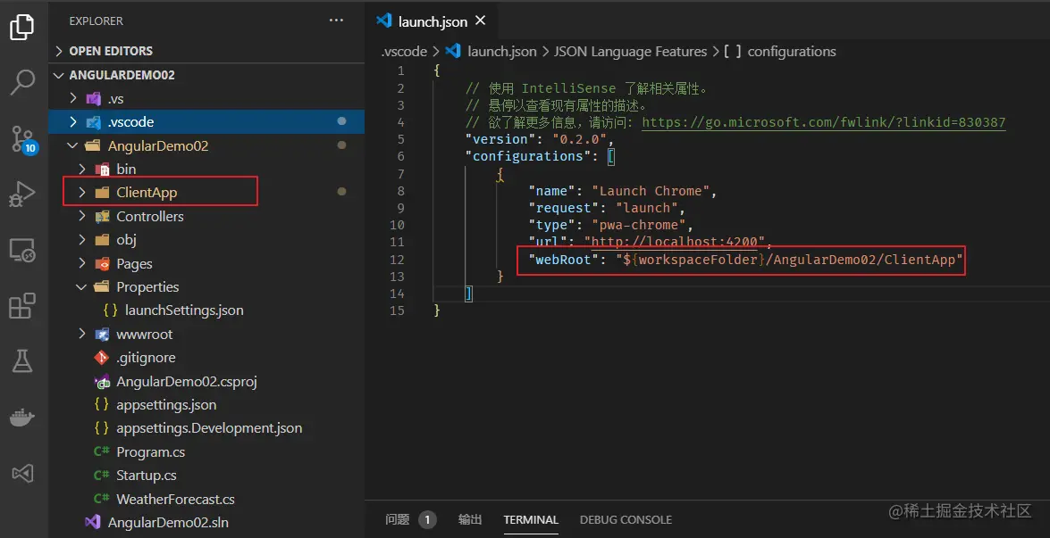The image size is (1050, 538).
Task: Switch to the 输出 panel tab
Action: pyautogui.click(x=469, y=520)
